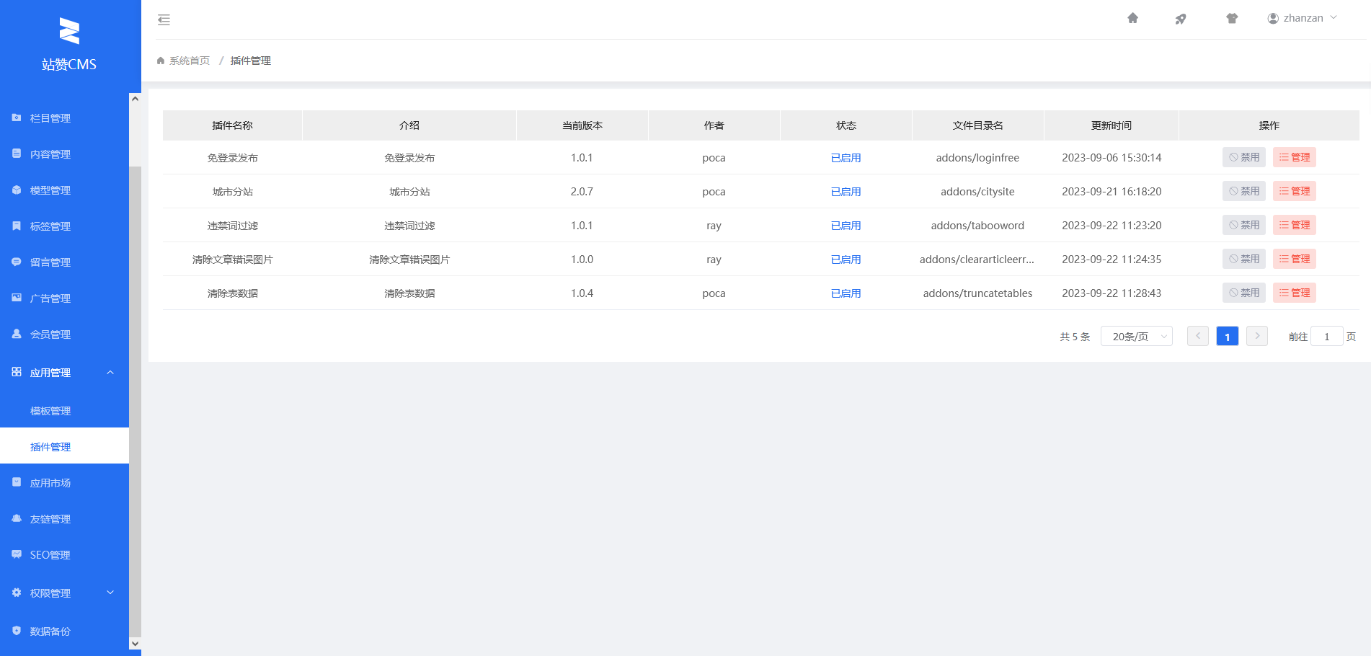Image resolution: width=1371 pixels, height=656 pixels.
Task: Manage the 清除表数据 plugin
Action: 1295,293
